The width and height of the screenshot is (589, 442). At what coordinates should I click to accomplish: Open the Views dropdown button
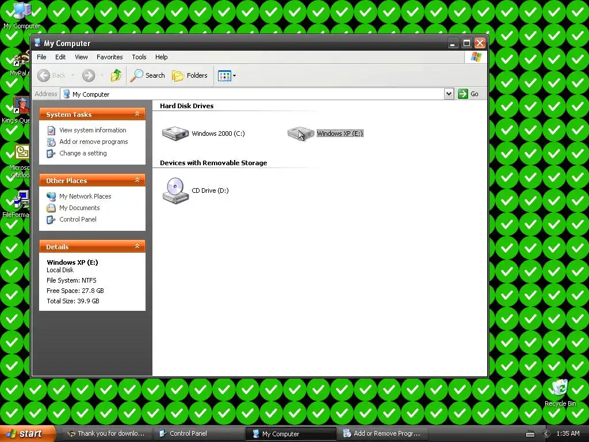227,75
